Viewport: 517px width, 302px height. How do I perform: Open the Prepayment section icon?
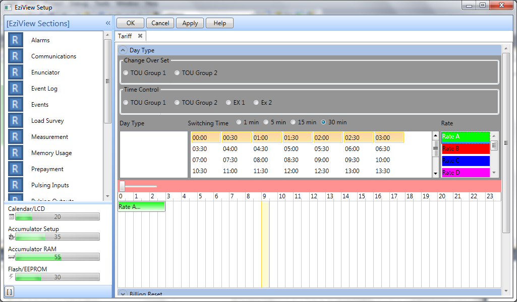(x=15, y=169)
